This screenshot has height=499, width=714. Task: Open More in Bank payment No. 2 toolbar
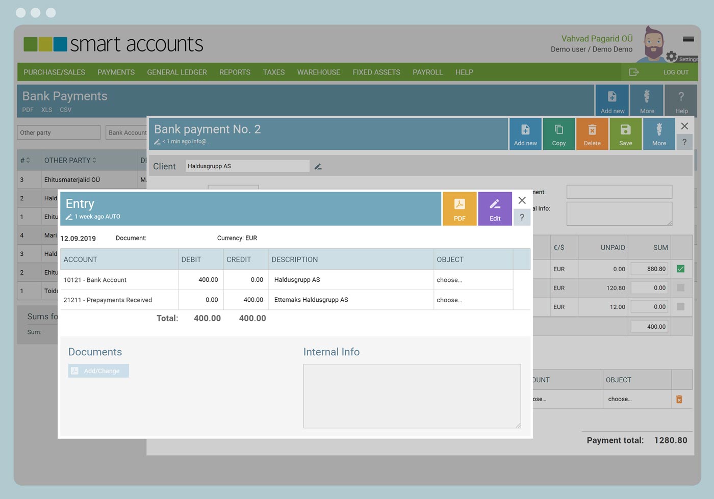tap(659, 134)
